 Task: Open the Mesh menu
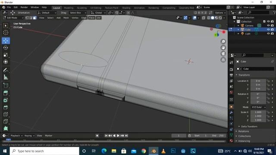point(66,18)
